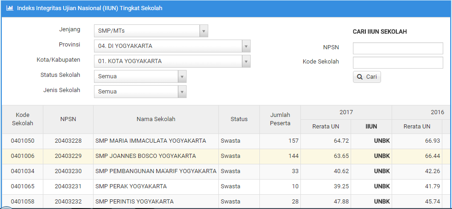
Task: Click Swasta status in SMP JOANNES BOSCO row
Action: coord(231,156)
